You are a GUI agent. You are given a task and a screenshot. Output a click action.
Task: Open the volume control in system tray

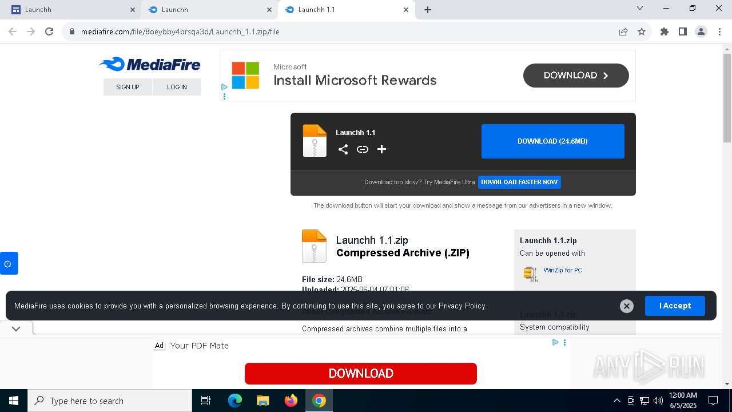(x=658, y=401)
